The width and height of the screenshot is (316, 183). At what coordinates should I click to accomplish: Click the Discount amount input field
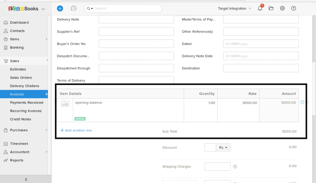click(210, 147)
